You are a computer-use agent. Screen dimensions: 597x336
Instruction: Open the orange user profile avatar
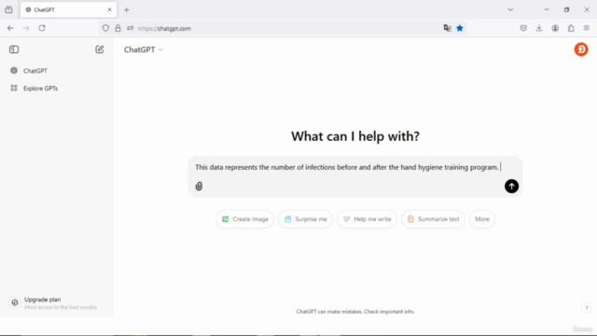point(581,49)
